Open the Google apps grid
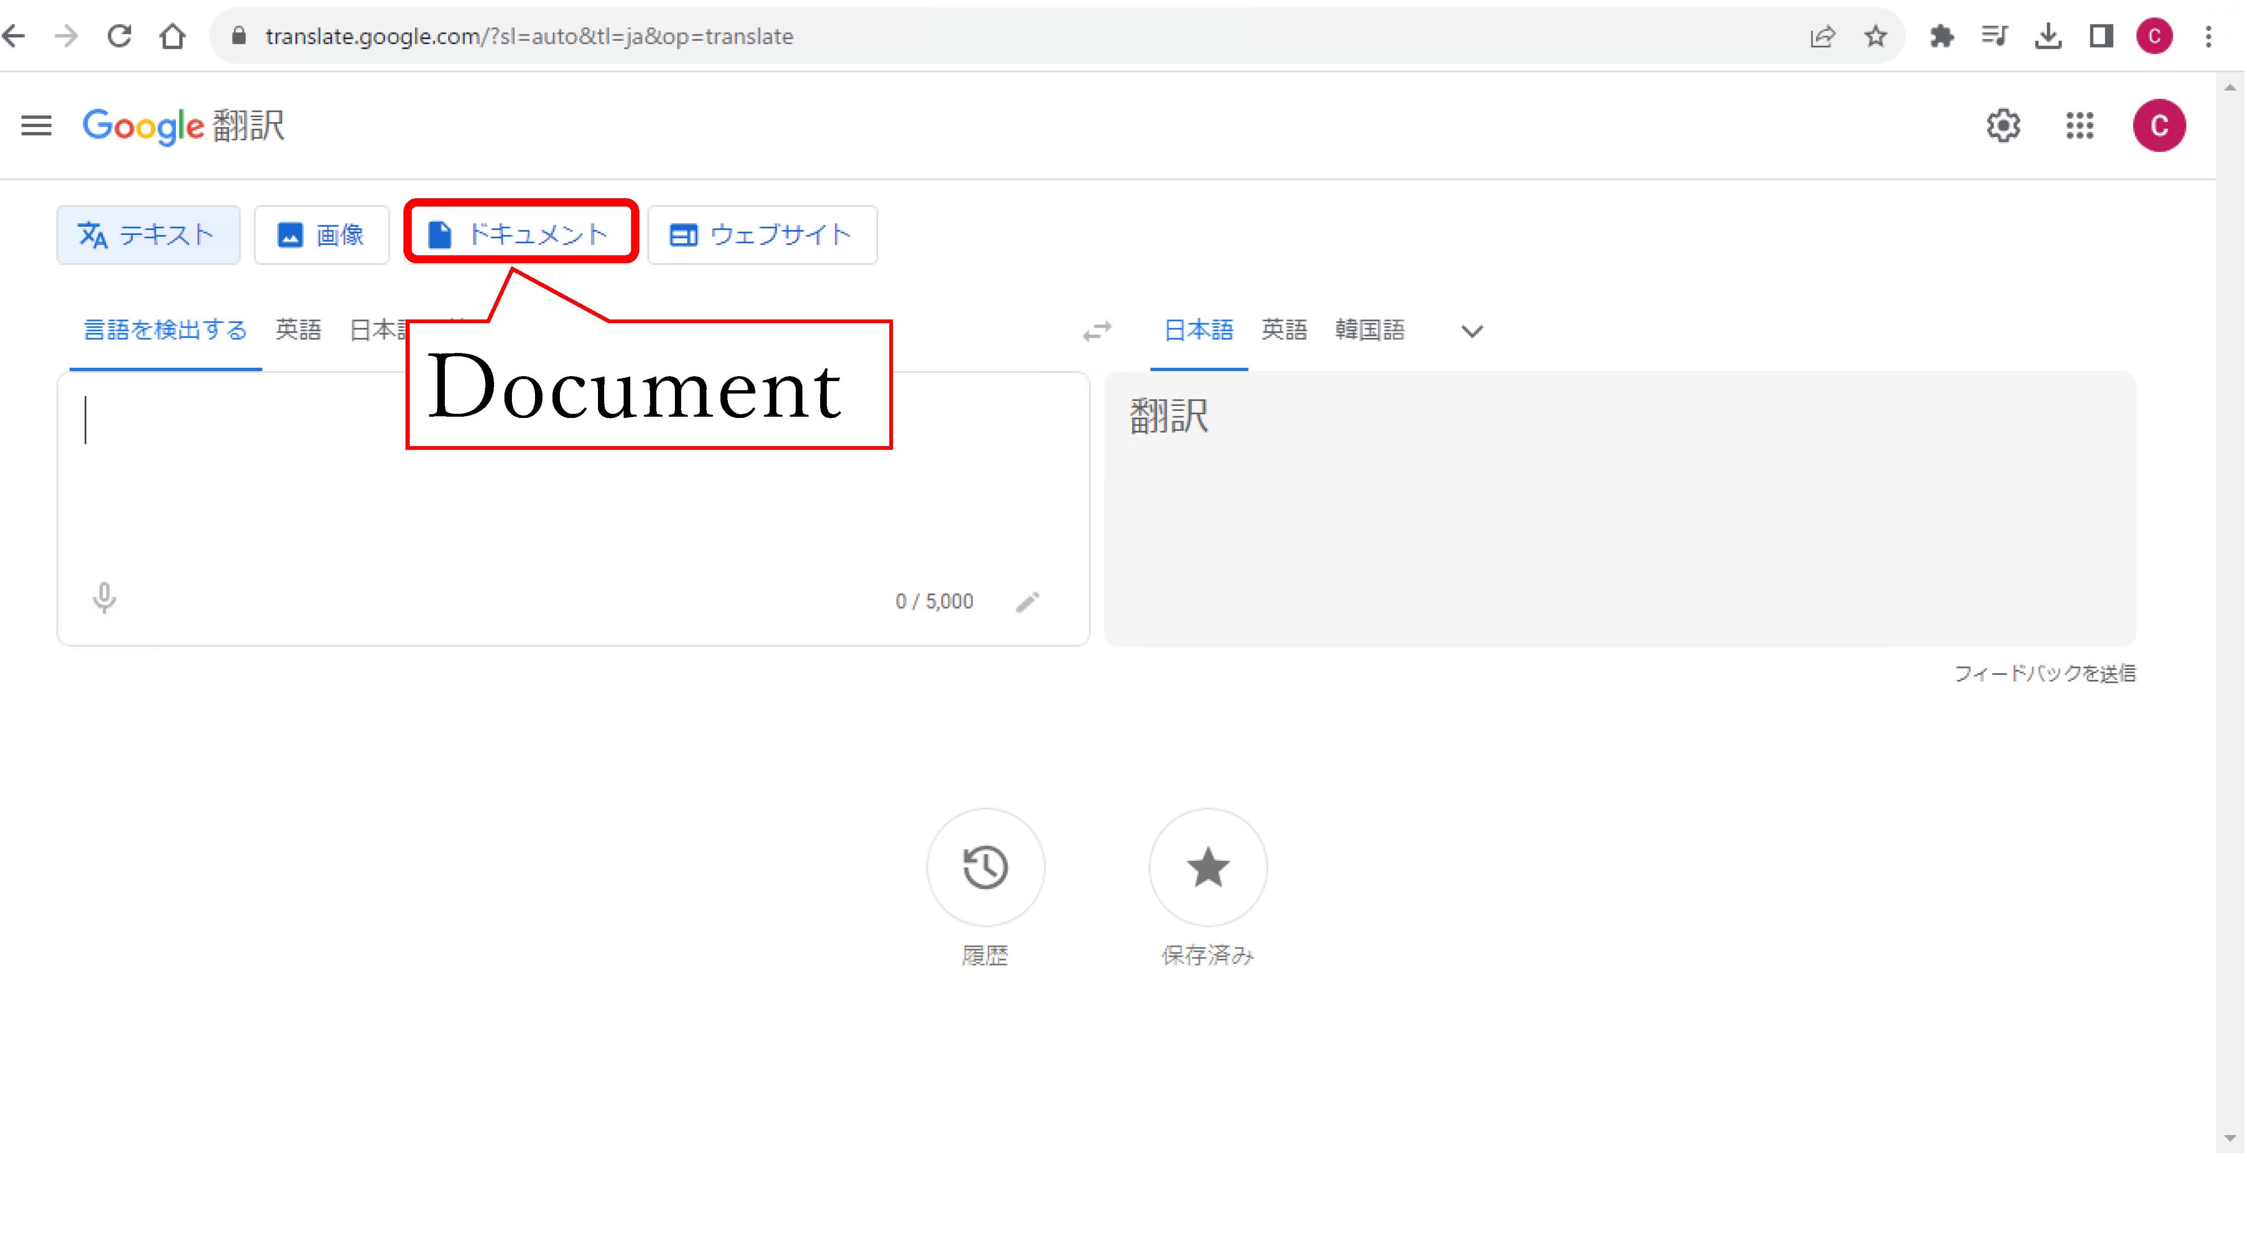 2079,125
